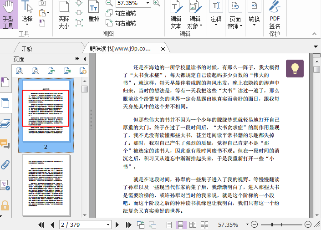The height and width of the screenshot is (230, 321).
Task: Enable single page view mode
Action: pos(169,225)
